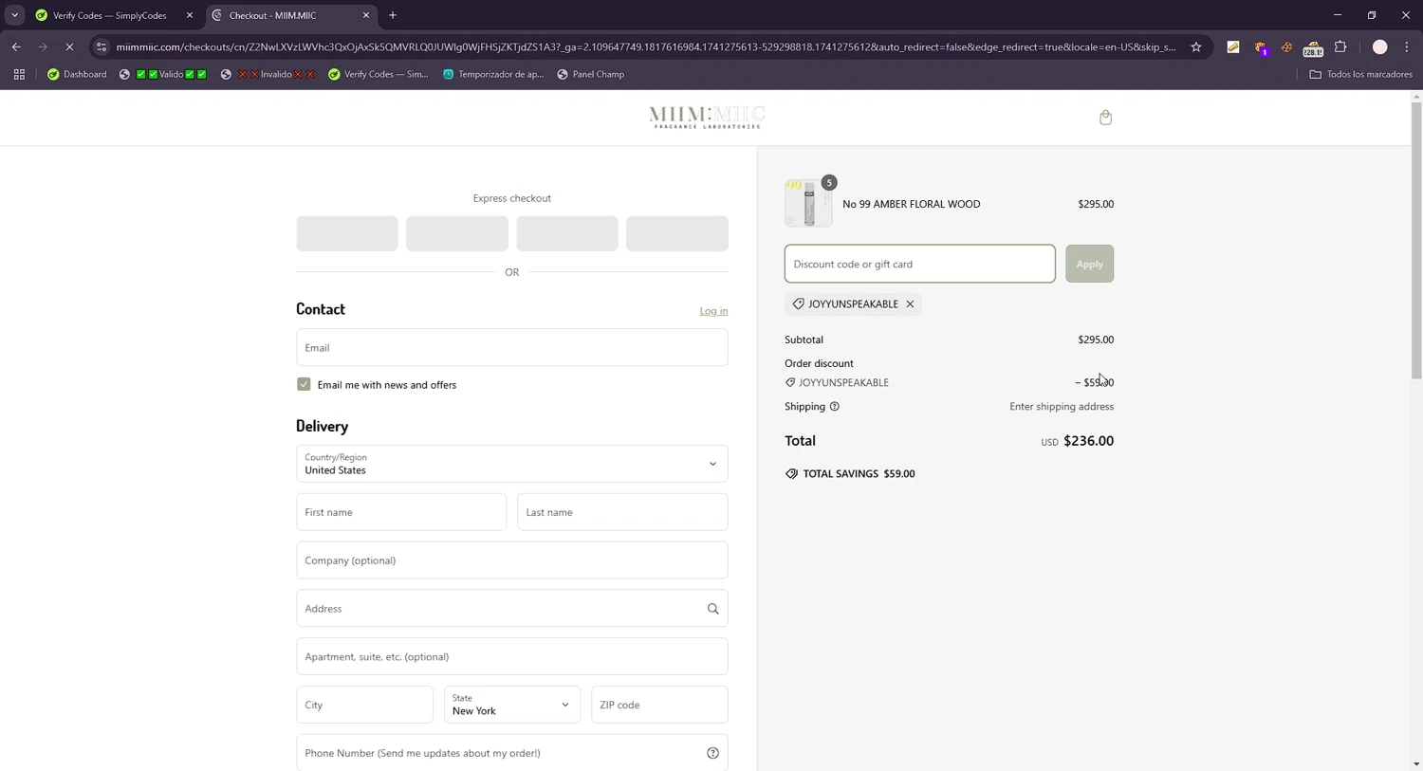Image resolution: width=1423 pixels, height=771 pixels.
Task: Click the third express checkout button
Action: click(567, 233)
